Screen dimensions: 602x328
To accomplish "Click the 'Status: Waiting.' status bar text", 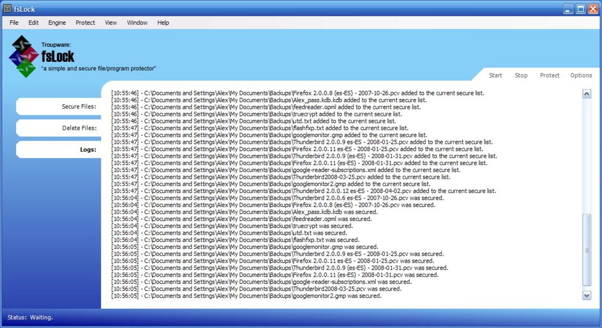I will pos(30,317).
